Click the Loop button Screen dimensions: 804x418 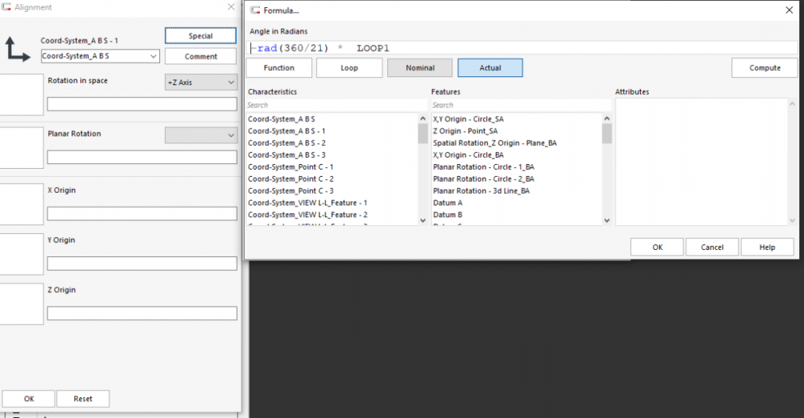click(x=349, y=68)
